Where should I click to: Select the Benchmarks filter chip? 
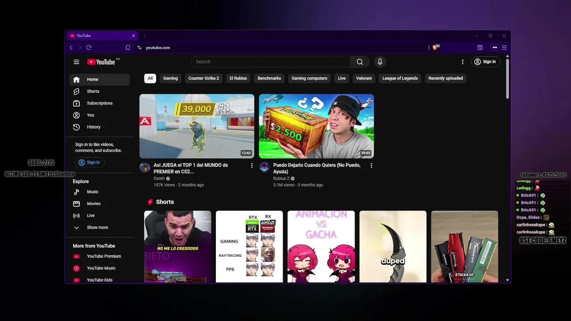(x=269, y=78)
